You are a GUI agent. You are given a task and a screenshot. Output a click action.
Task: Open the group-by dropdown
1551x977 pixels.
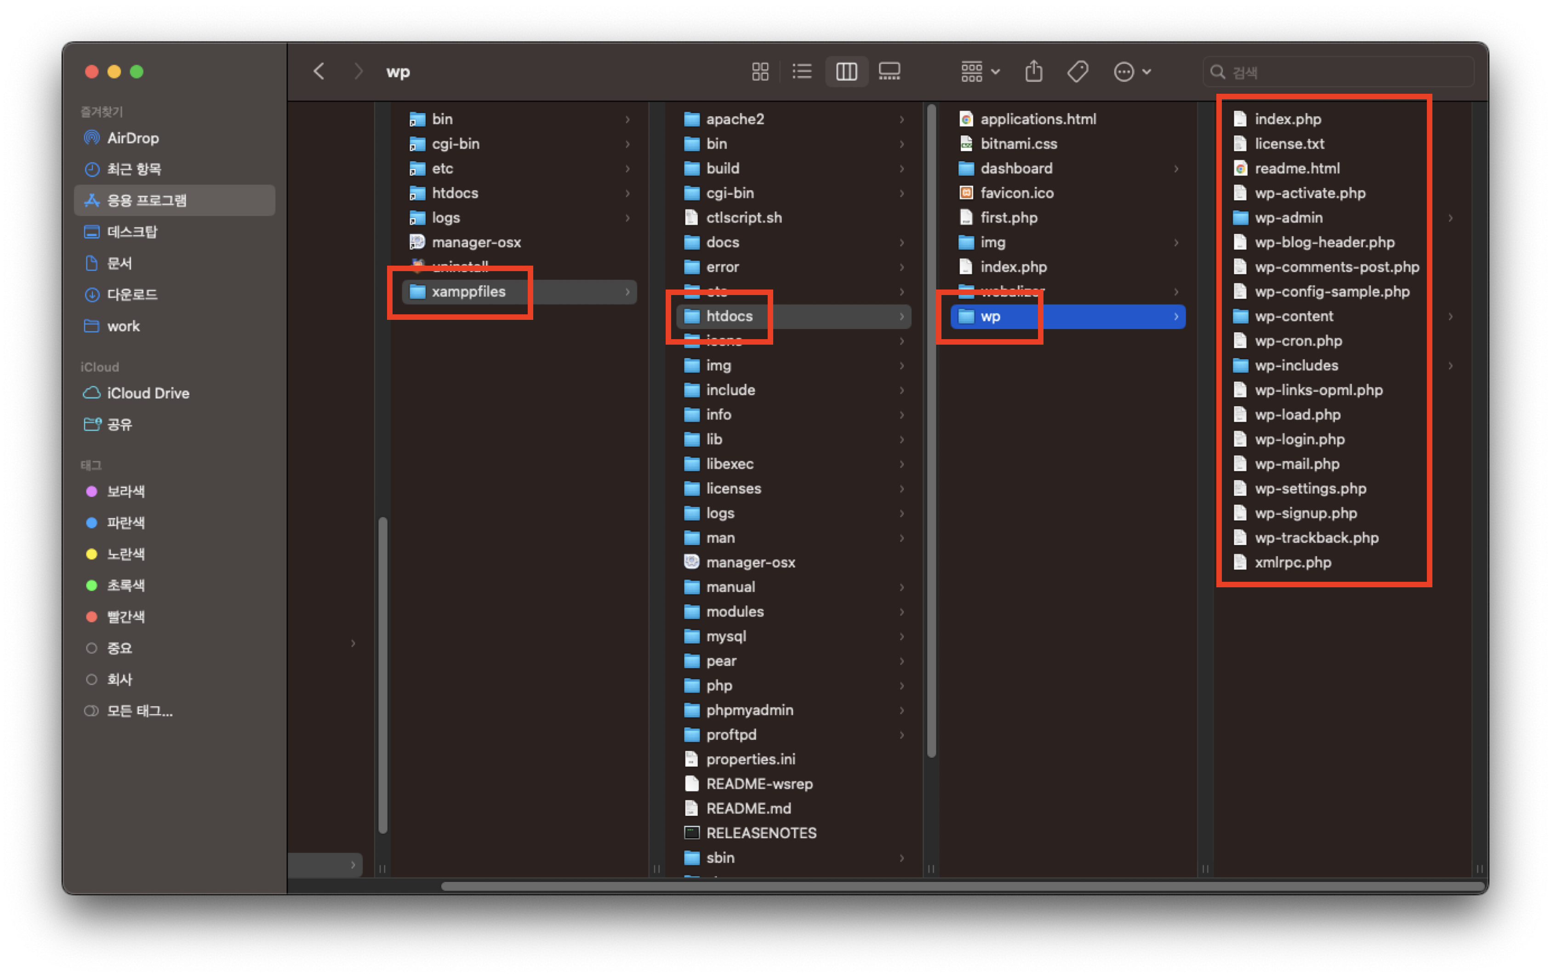point(981,72)
